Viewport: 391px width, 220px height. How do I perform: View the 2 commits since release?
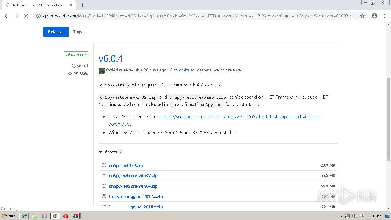pyautogui.click(x=180, y=70)
